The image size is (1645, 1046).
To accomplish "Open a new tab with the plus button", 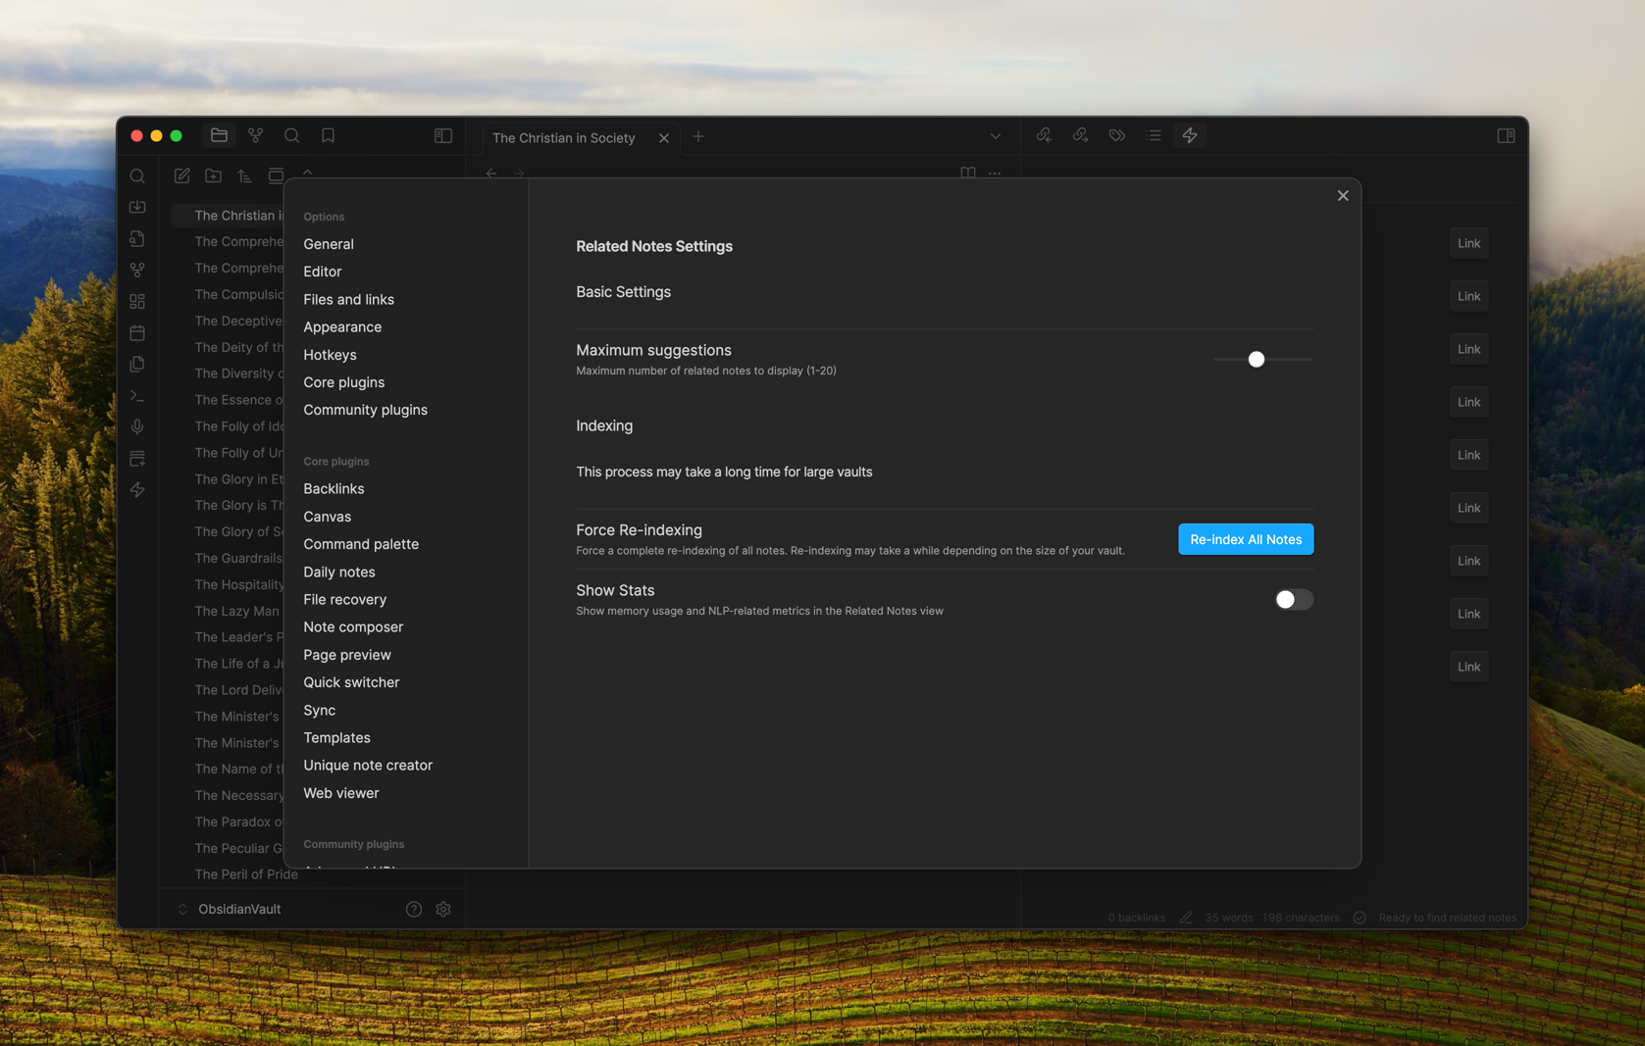I will [x=698, y=136].
